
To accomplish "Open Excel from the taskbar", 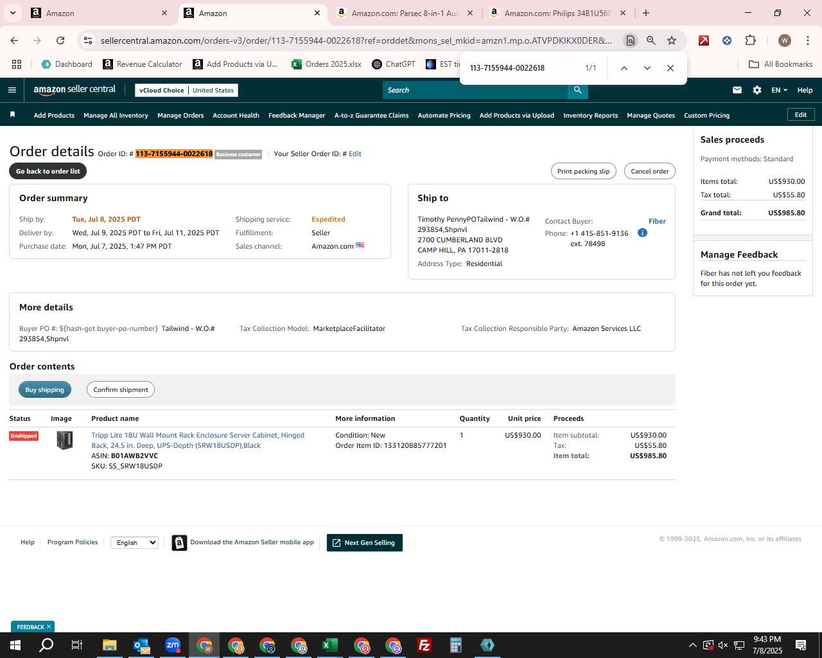I will click(x=329, y=645).
